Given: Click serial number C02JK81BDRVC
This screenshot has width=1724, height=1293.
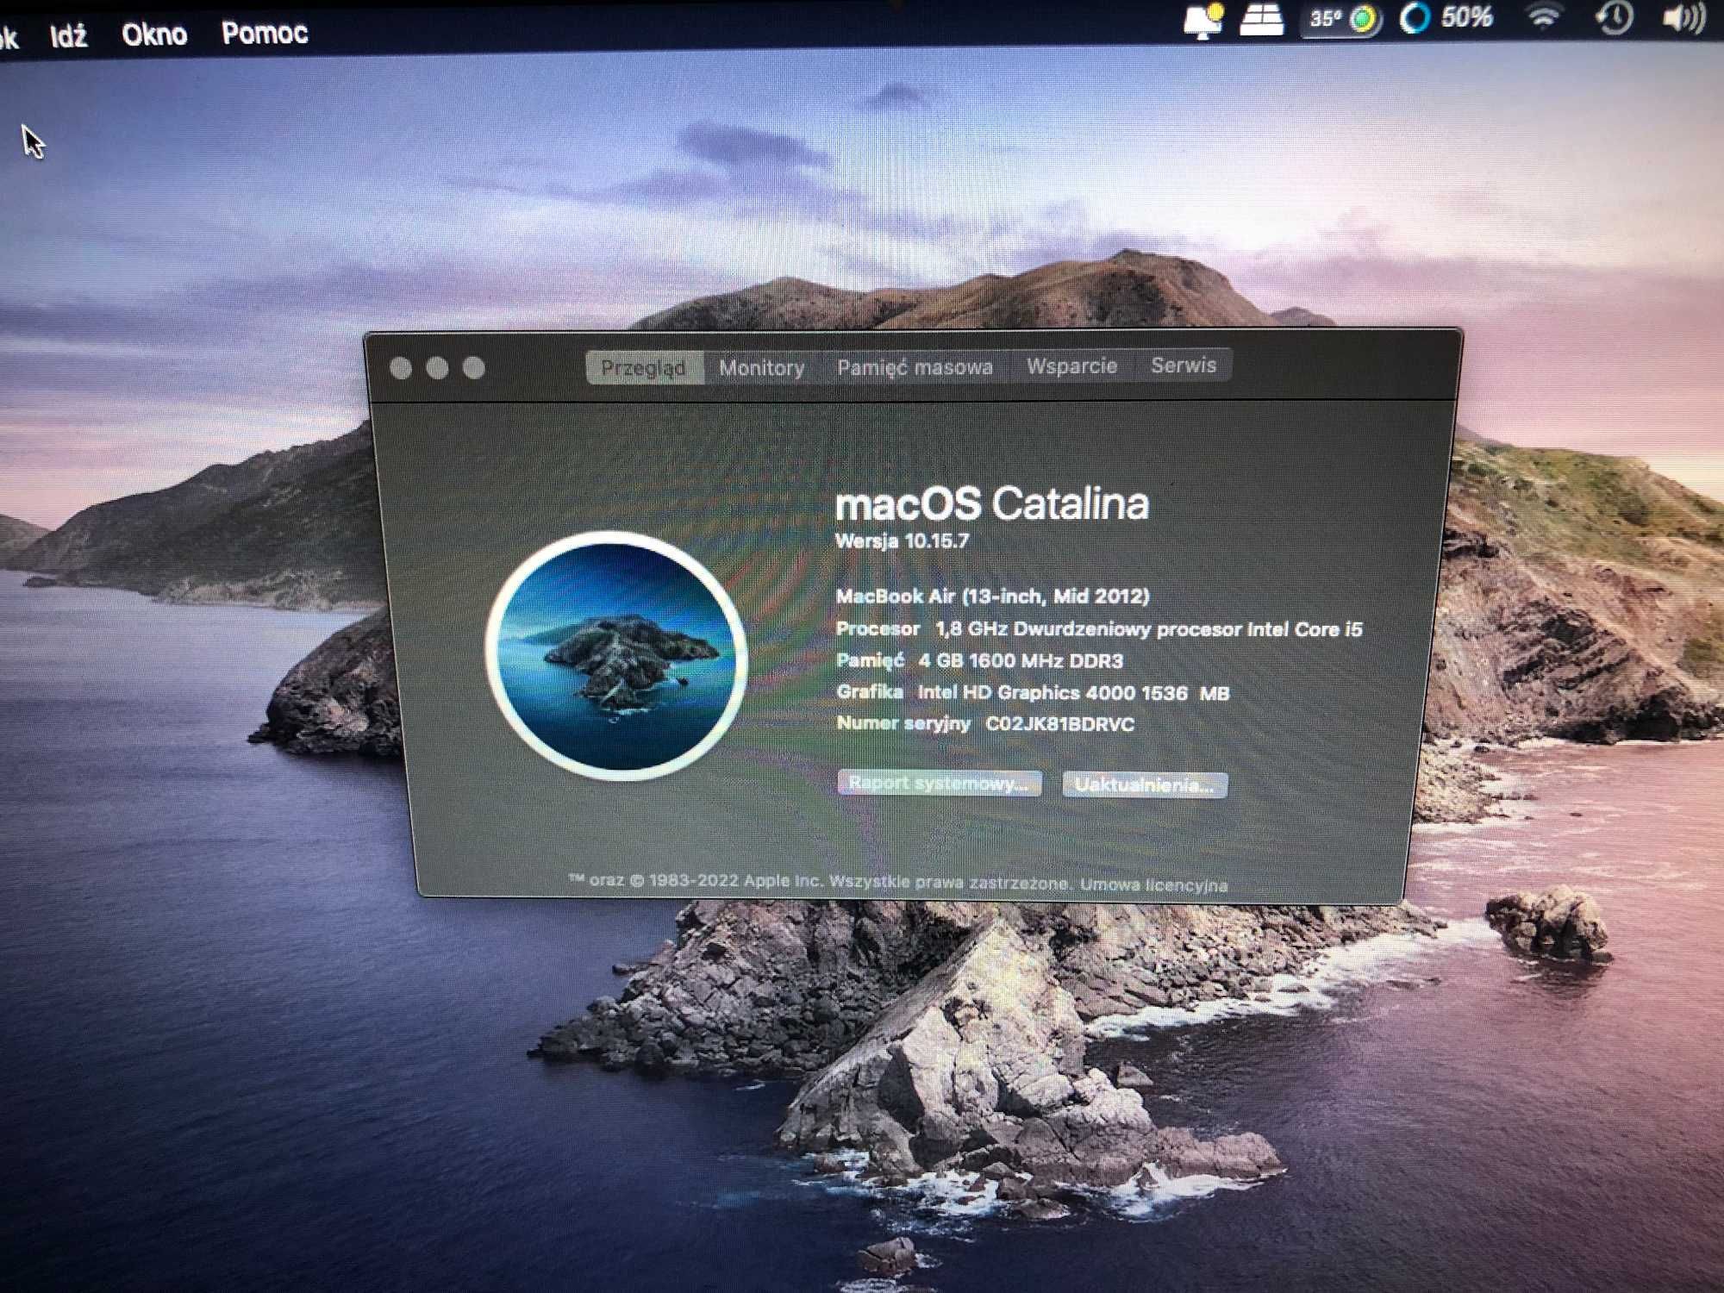Looking at the screenshot, I should [1059, 724].
